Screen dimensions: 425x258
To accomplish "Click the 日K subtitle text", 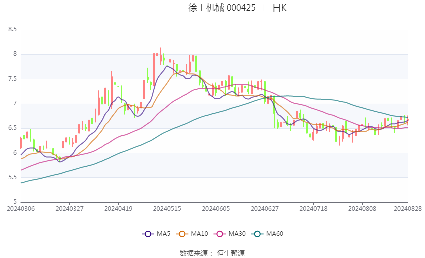I will coord(279,8).
